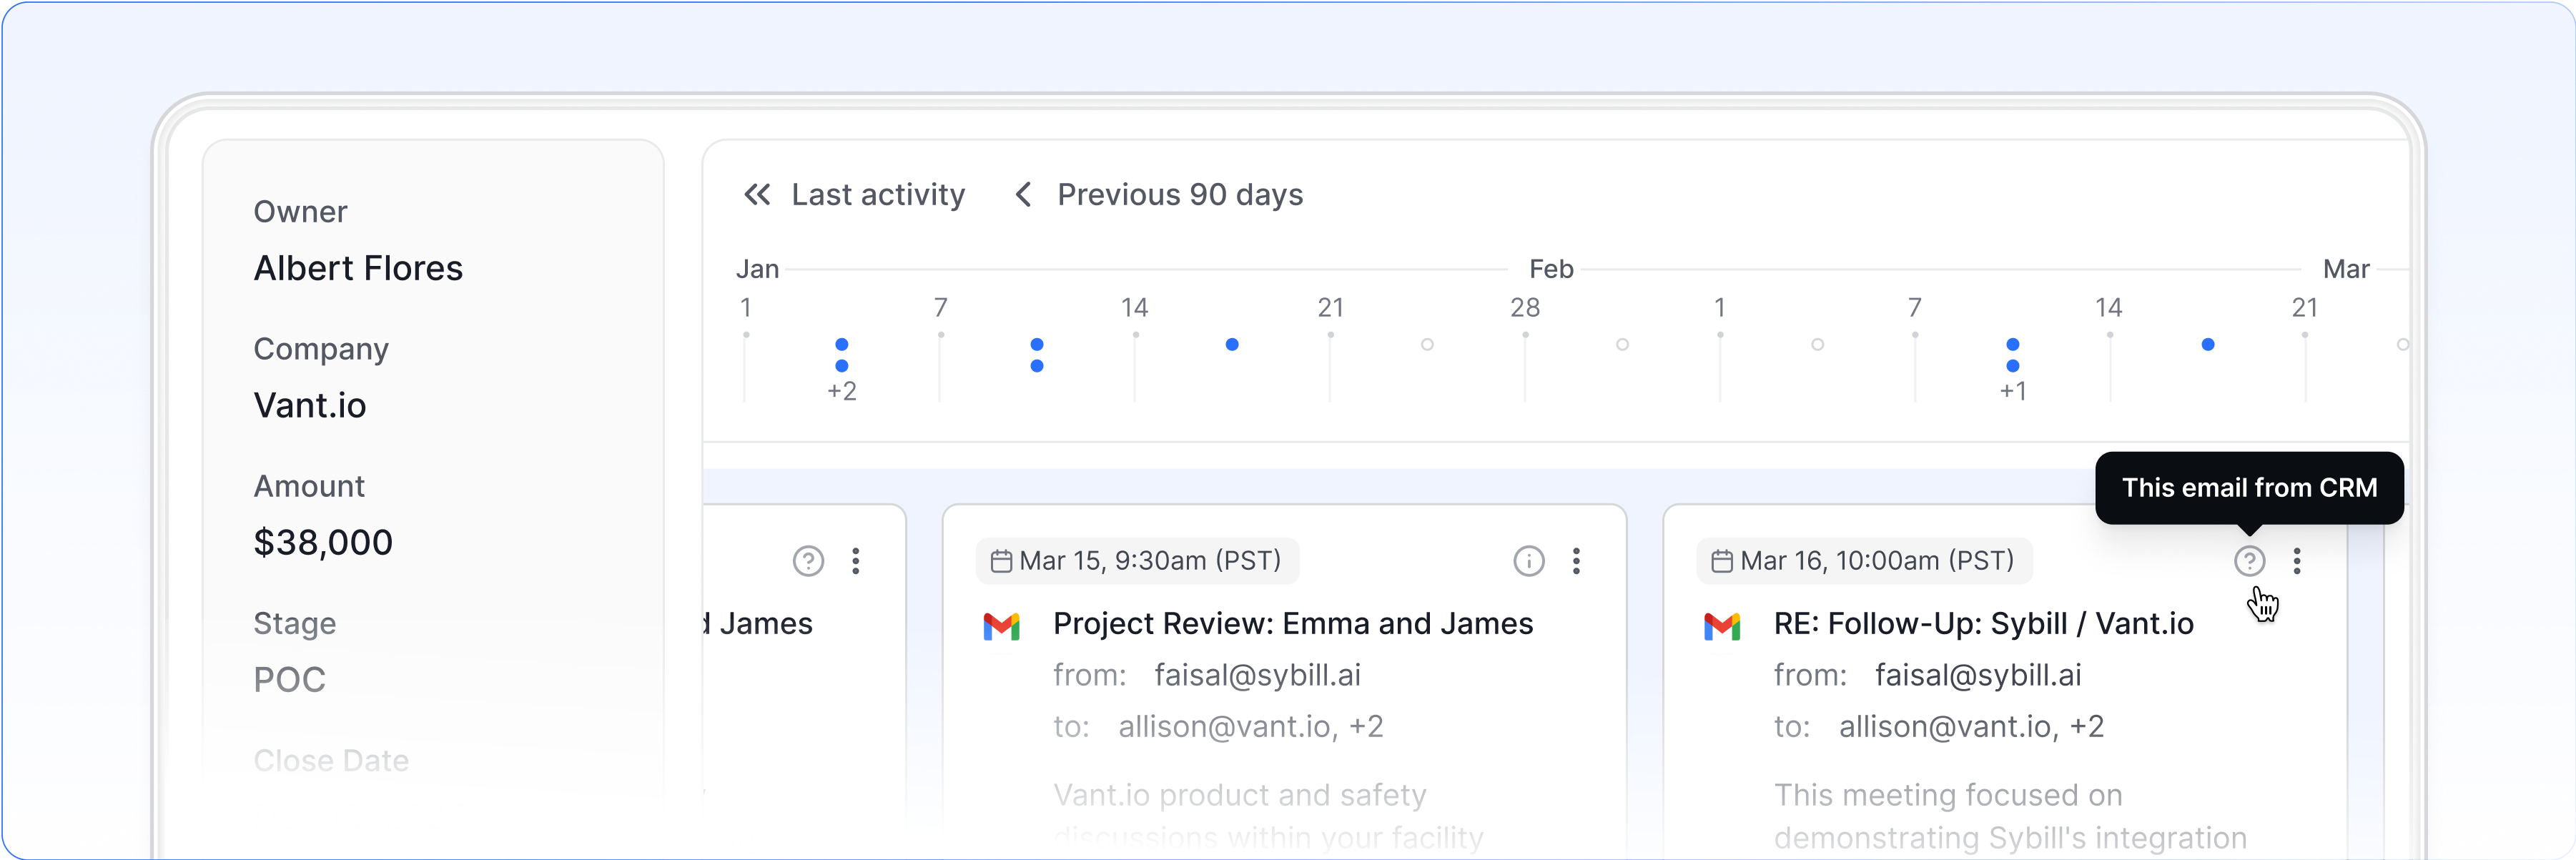Open three-dot menu on partially hidden left card
2576x860 pixels.
coord(856,561)
